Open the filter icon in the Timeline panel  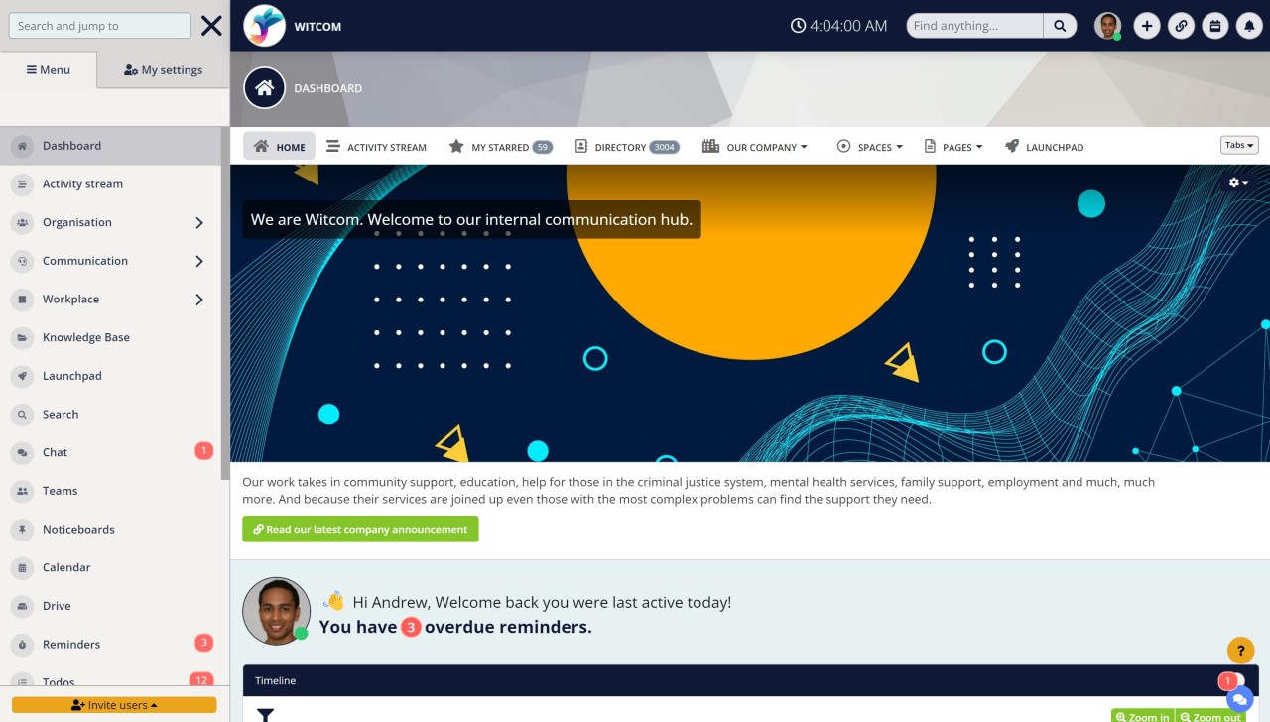(x=265, y=713)
